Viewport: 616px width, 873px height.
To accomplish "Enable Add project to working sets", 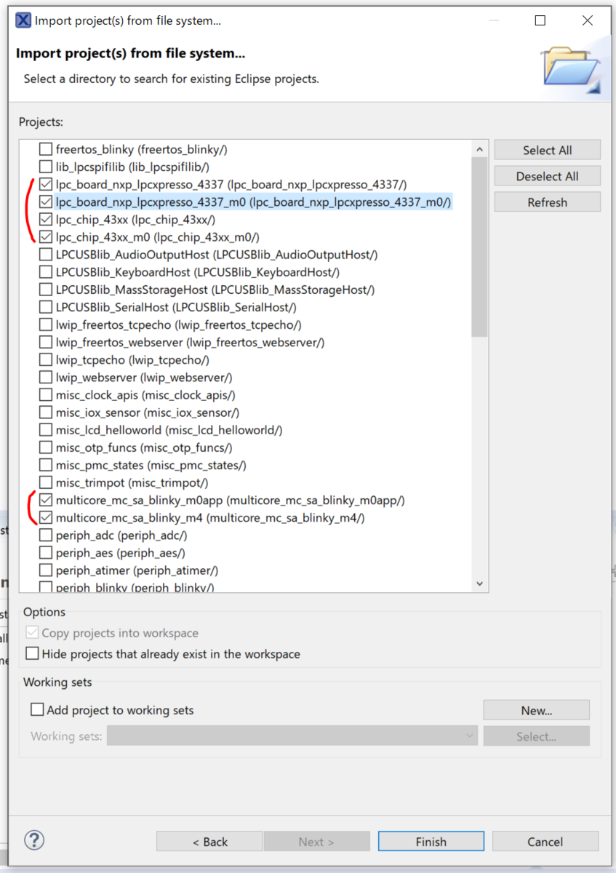I will point(37,709).
